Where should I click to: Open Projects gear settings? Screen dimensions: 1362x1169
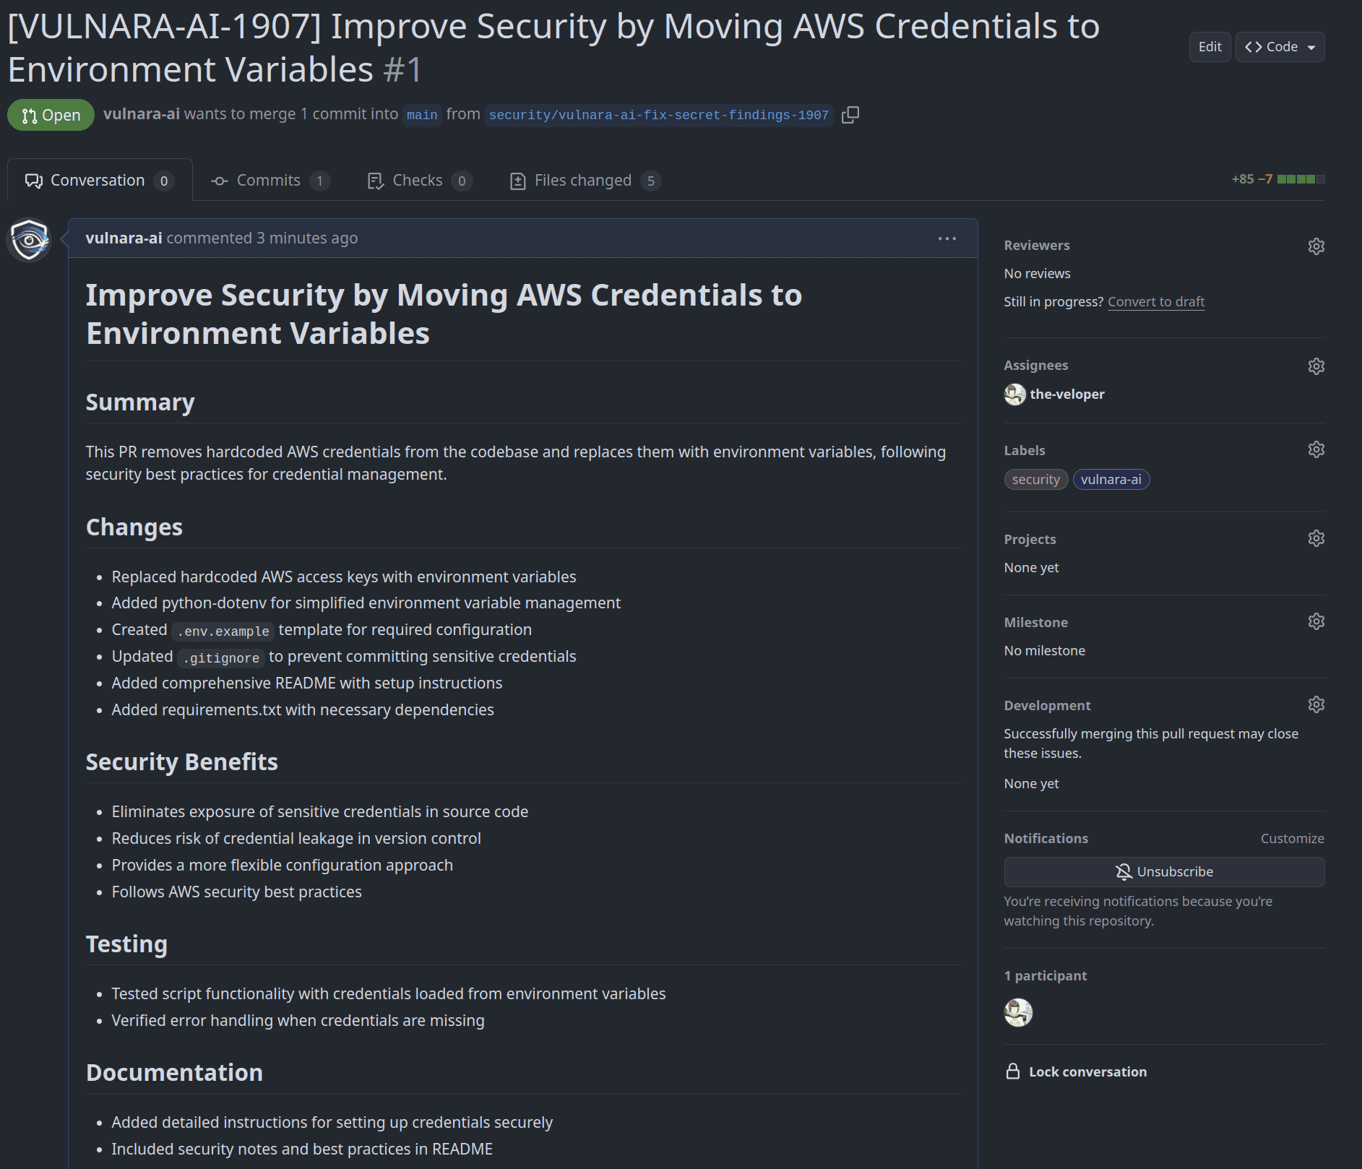(x=1316, y=539)
